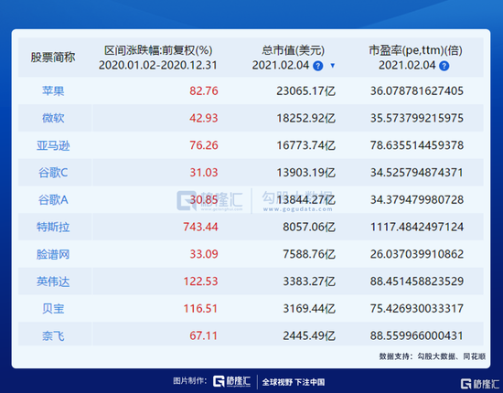
Task: Open the 苹果 stock link
Action: pyautogui.click(x=53, y=91)
